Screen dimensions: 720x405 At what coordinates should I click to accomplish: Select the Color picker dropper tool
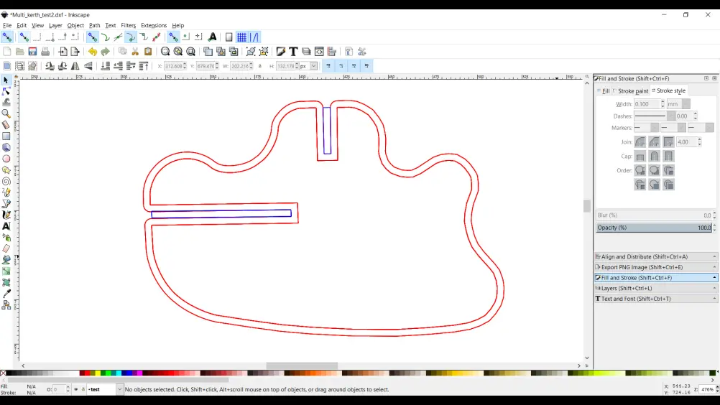pyautogui.click(x=6, y=294)
